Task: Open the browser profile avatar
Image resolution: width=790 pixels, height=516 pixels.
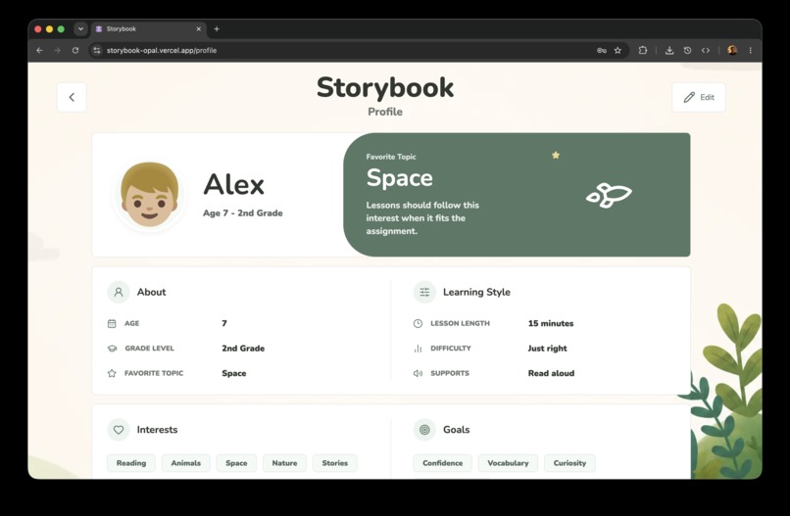Action: coord(732,50)
